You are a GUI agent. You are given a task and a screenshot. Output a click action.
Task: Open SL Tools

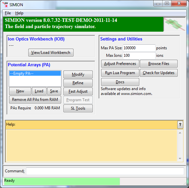[78, 108]
